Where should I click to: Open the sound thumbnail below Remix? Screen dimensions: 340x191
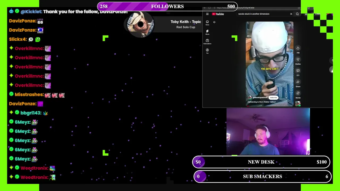298,104
